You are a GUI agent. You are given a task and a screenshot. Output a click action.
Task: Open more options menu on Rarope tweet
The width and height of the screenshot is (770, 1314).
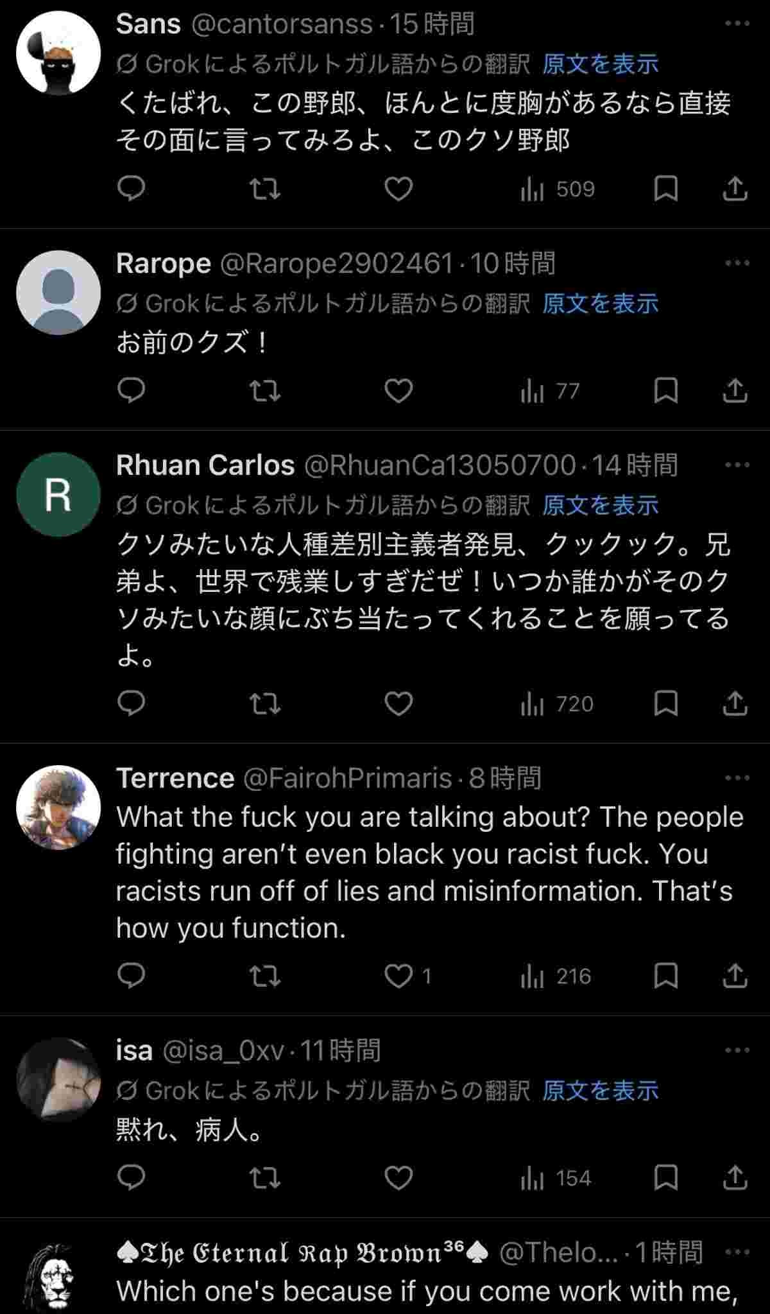click(x=737, y=263)
